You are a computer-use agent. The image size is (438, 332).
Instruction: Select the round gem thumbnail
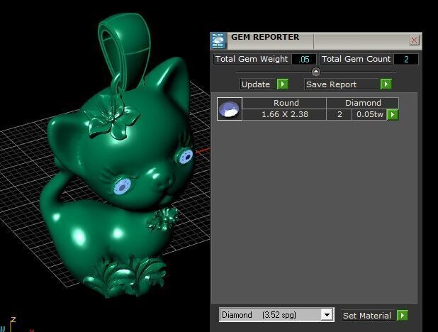coord(230,109)
